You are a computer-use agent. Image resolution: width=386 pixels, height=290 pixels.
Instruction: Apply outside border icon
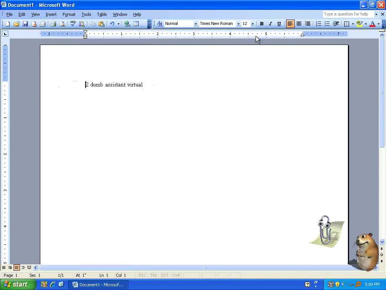(346, 24)
